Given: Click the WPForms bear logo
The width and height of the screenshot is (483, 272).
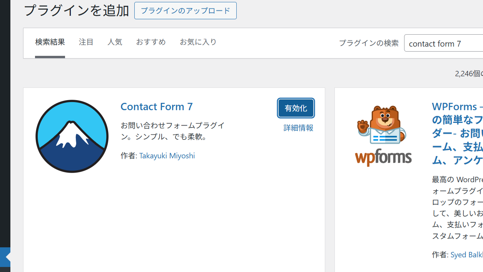Looking at the screenshot, I should (383, 136).
